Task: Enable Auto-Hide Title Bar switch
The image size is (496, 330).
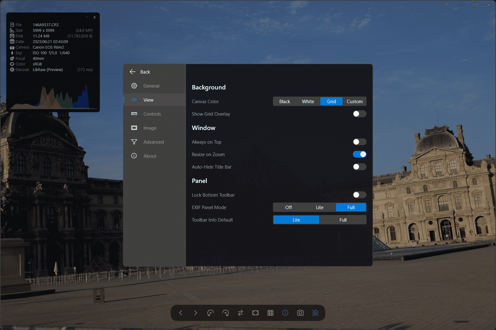Action: click(360, 167)
